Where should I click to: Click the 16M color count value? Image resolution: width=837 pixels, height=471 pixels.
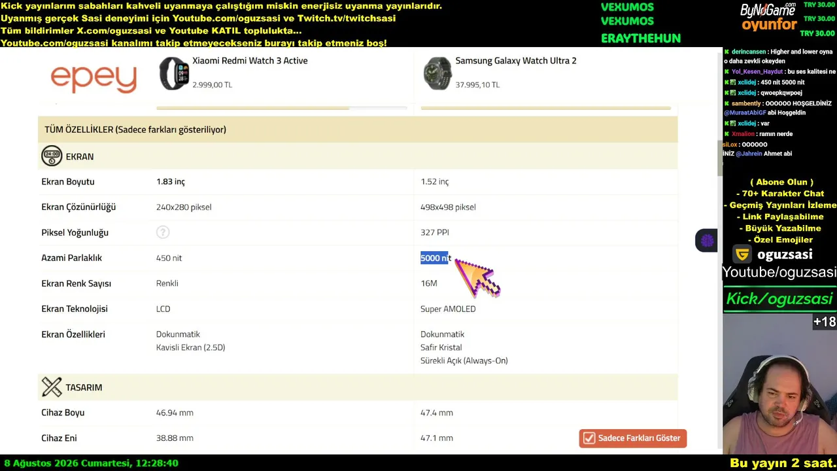coord(429,283)
